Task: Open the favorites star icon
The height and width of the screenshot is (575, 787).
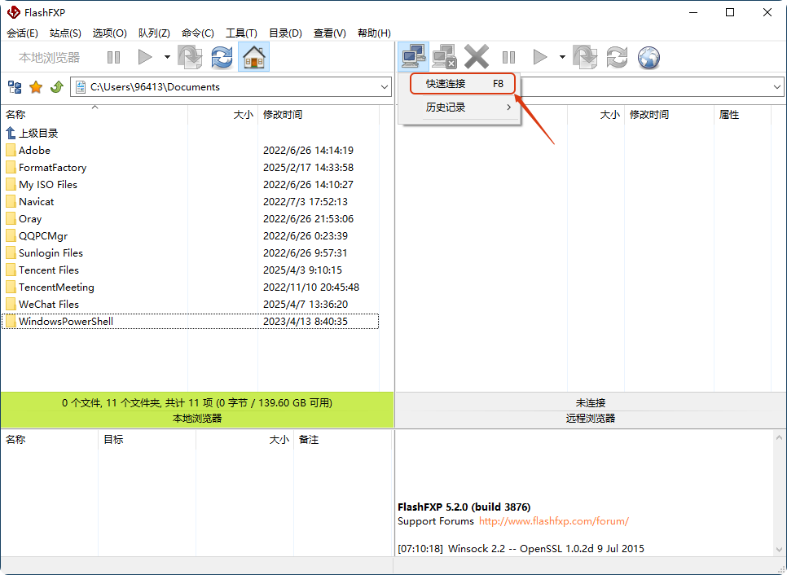Action: 36,87
